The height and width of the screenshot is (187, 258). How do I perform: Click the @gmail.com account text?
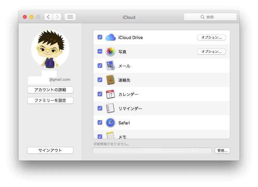[x=60, y=79]
